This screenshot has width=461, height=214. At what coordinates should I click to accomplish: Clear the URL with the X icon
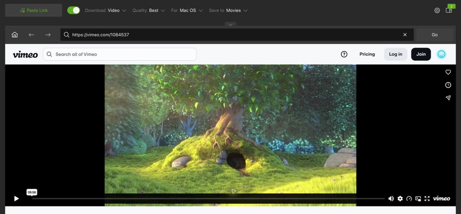click(x=405, y=35)
